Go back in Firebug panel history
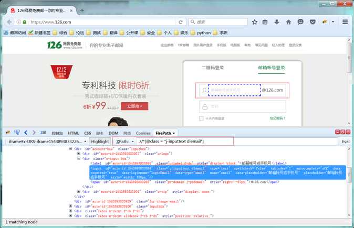Viewport: 354px width, 228px height. point(26,133)
